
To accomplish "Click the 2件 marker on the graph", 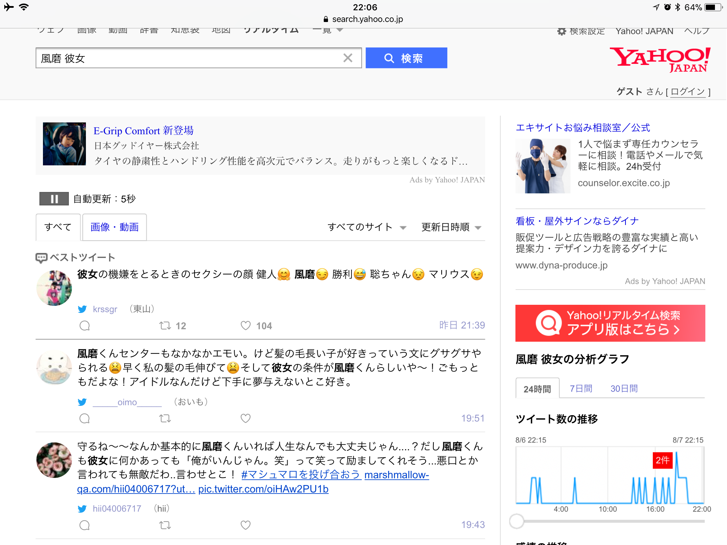I will (x=662, y=460).
